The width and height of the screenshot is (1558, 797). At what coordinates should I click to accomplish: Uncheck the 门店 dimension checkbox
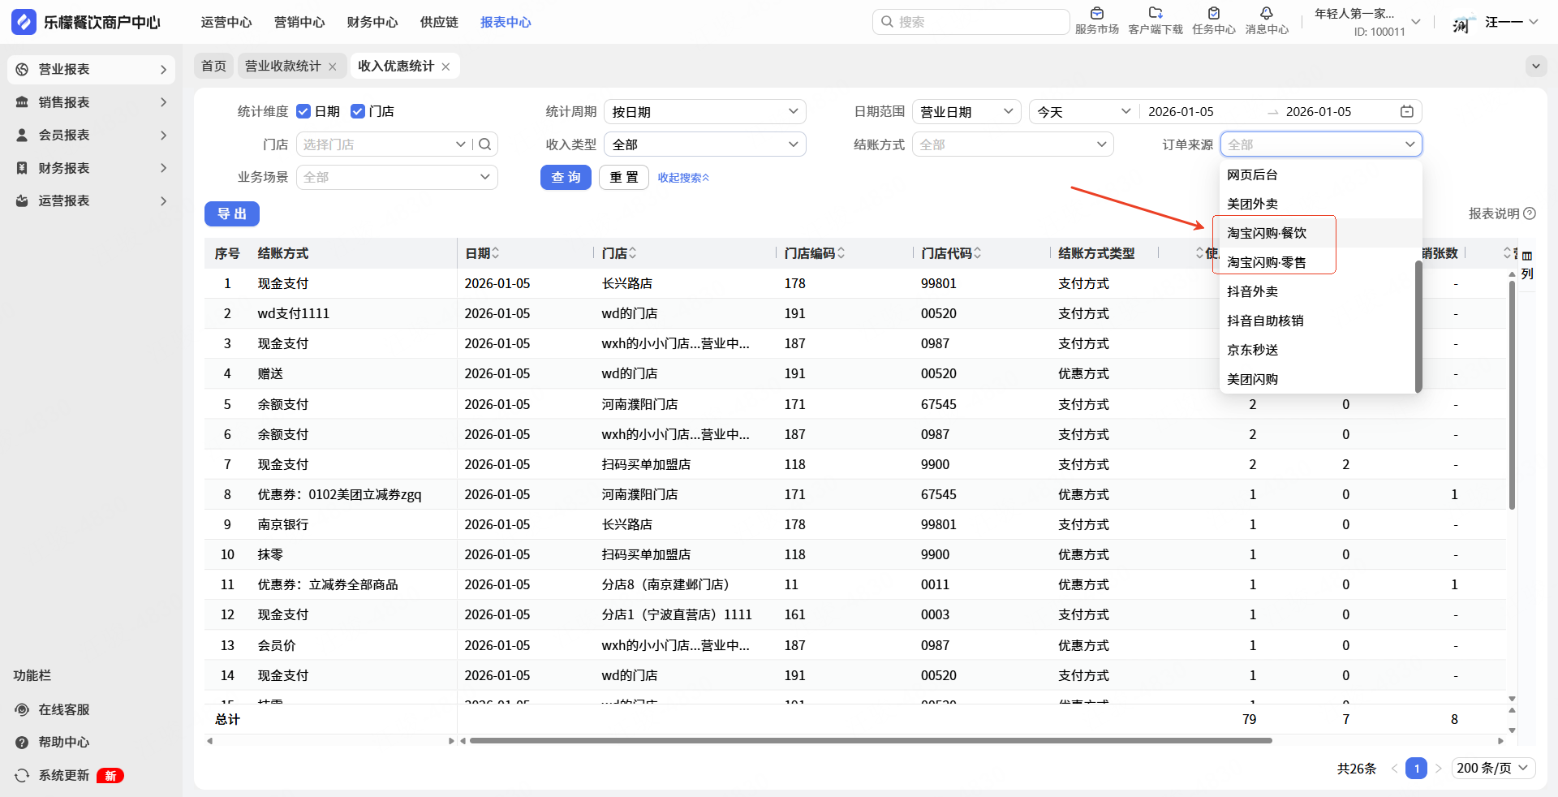[358, 112]
